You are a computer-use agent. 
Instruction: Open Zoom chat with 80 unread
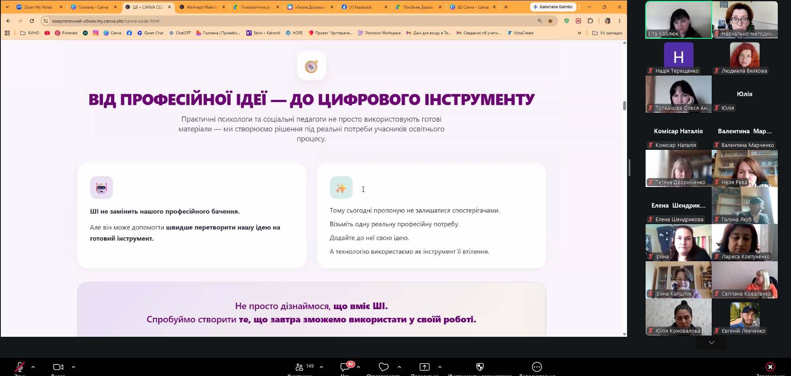[x=346, y=367]
